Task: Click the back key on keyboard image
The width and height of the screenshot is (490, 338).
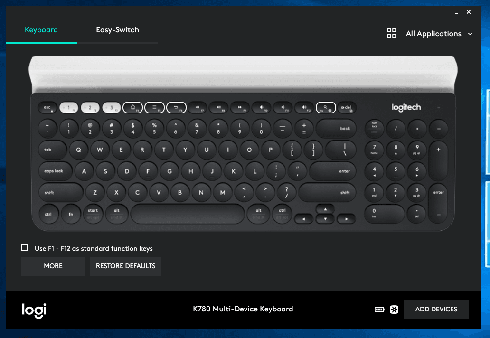Action: click(336, 128)
